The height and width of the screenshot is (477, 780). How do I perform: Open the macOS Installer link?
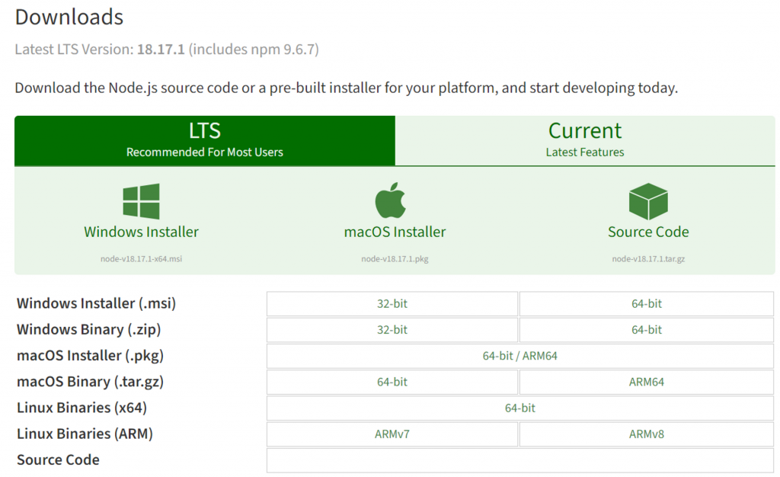tap(395, 232)
